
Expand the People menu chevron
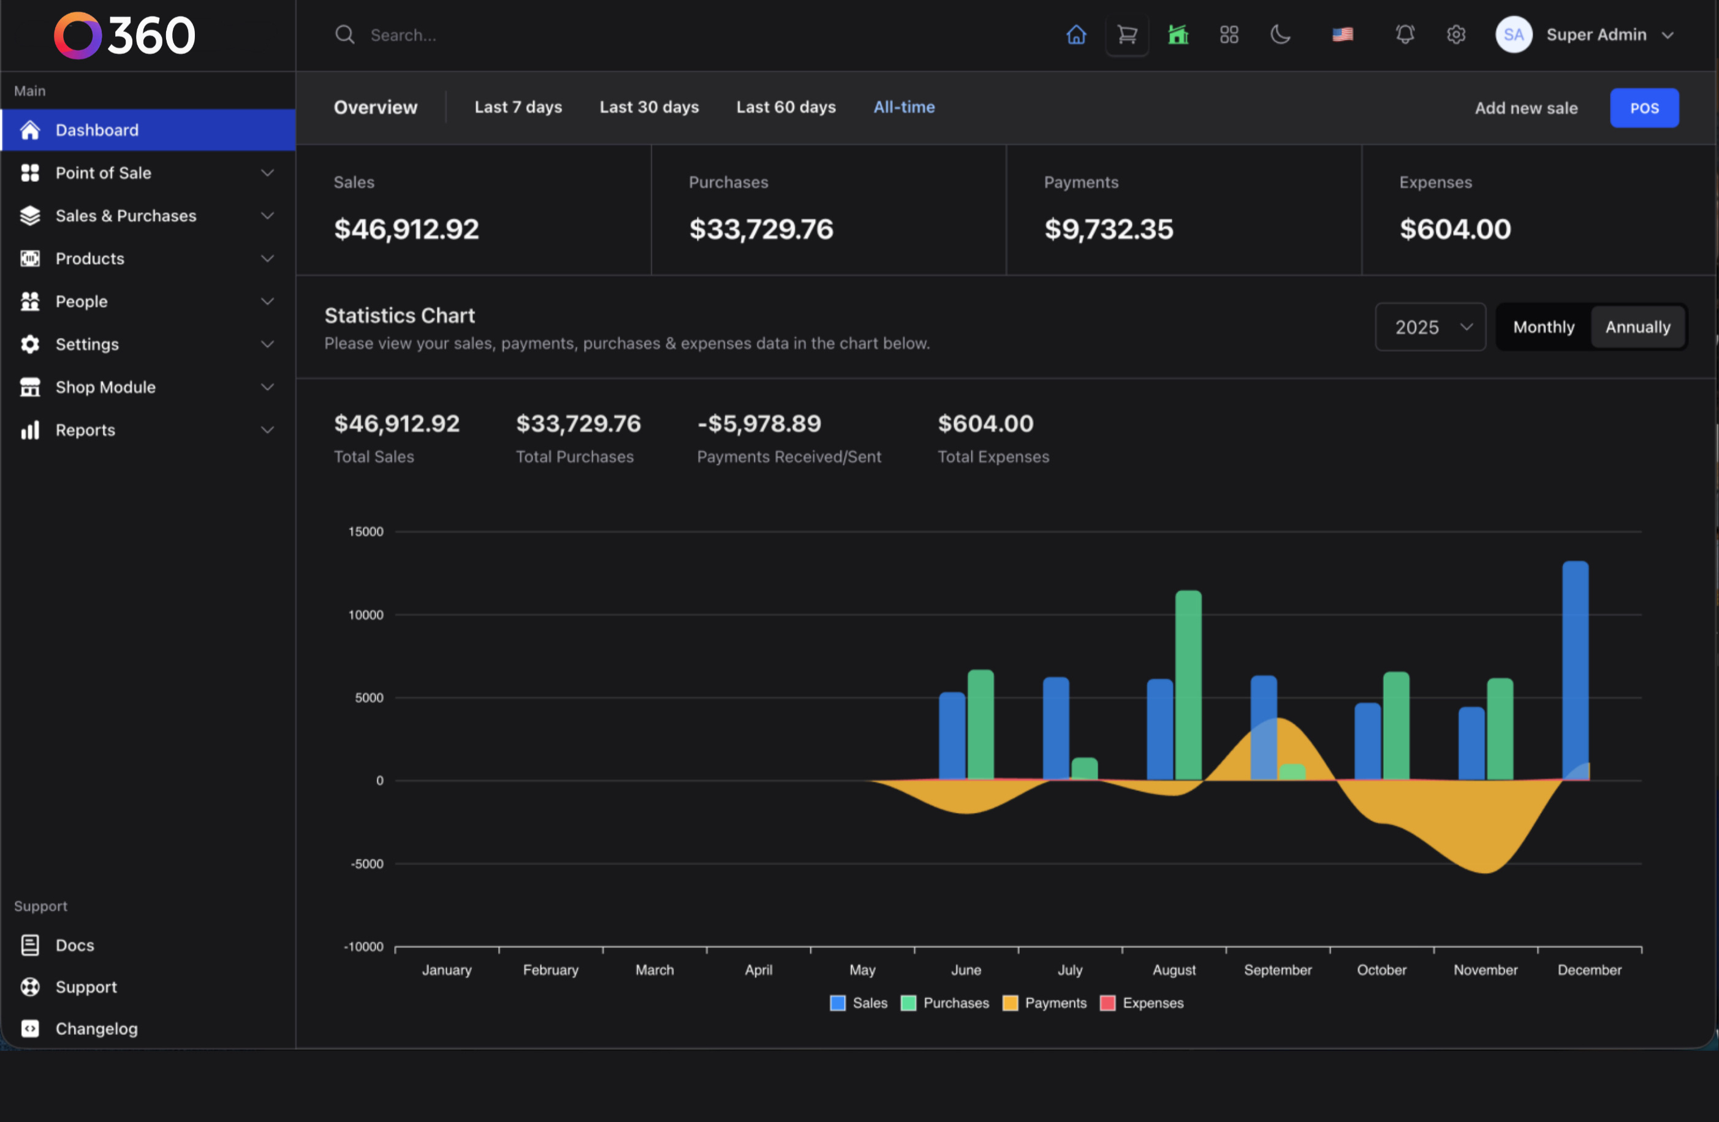pyautogui.click(x=267, y=302)
